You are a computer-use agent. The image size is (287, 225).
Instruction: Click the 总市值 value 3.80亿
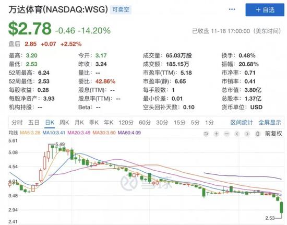[x=253, y=90]
